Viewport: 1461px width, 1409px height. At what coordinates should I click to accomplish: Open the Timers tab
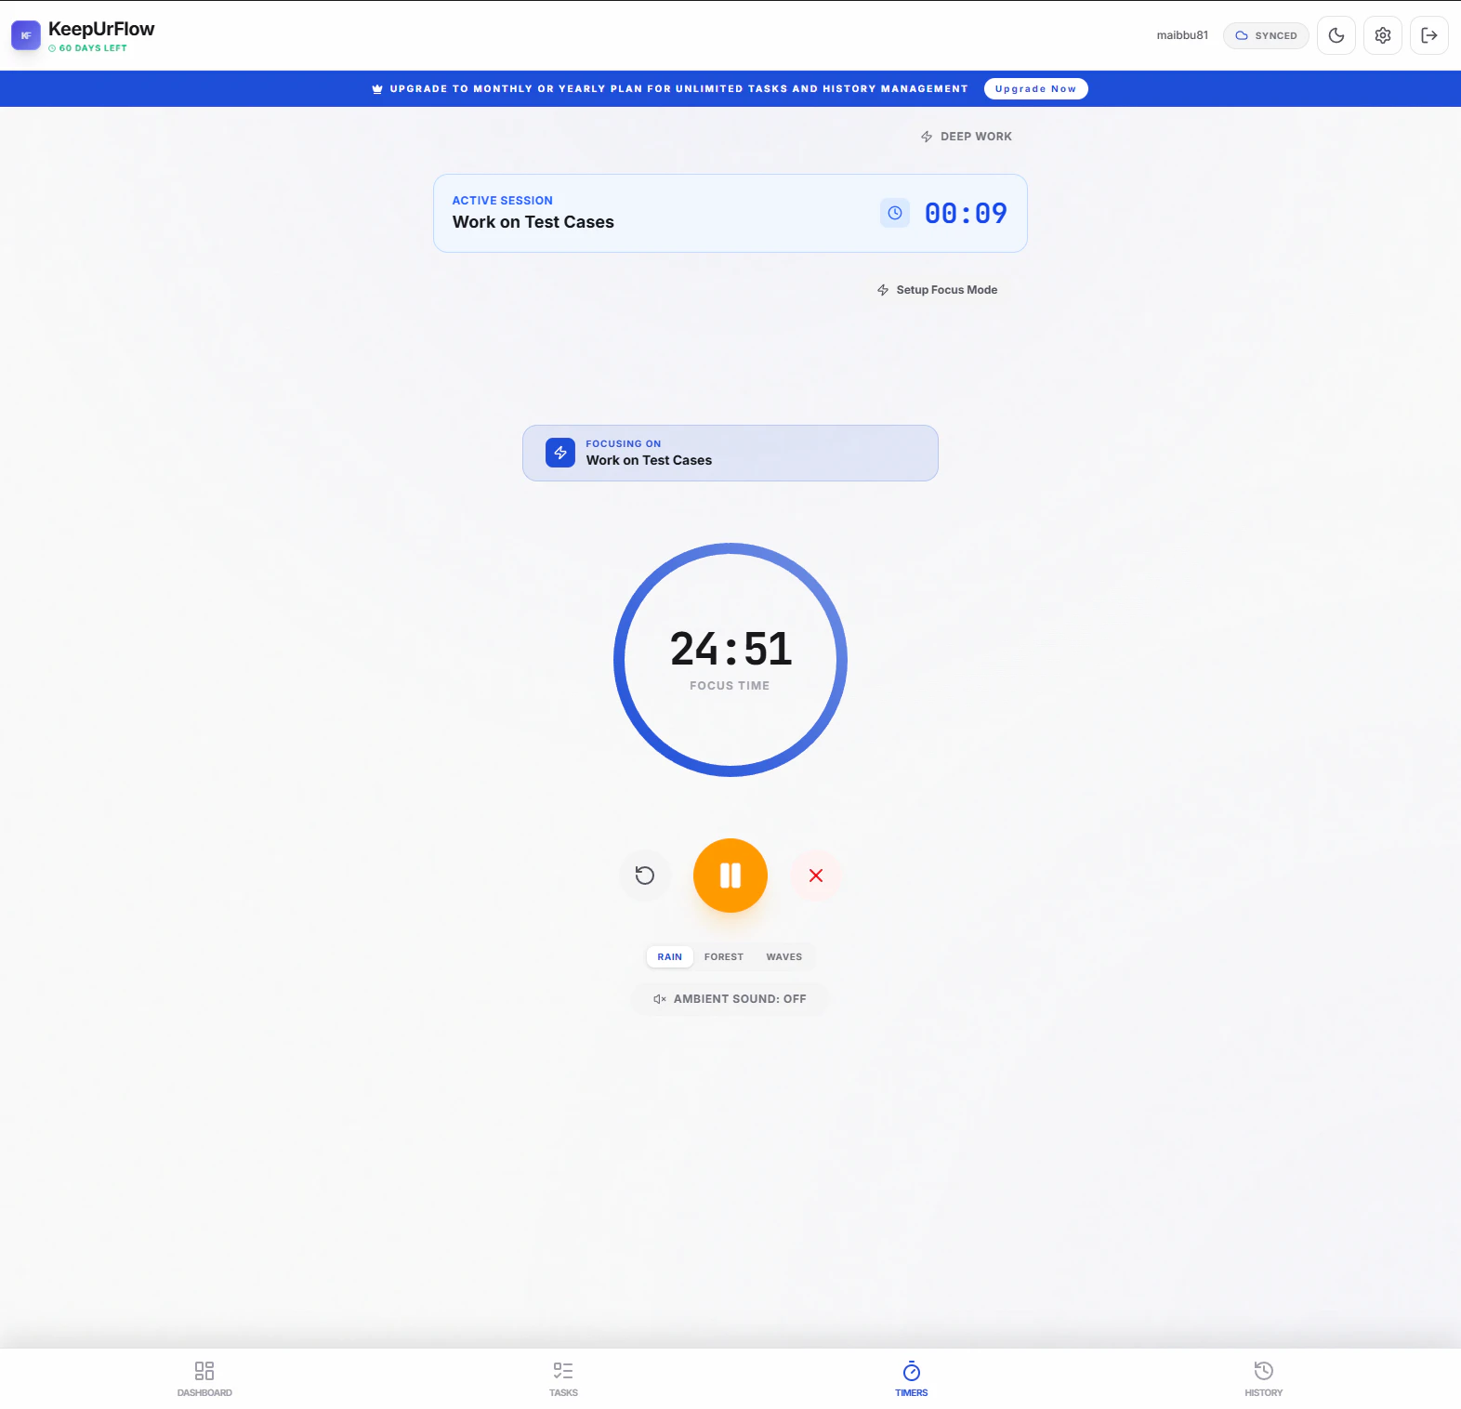(912, 1379)
